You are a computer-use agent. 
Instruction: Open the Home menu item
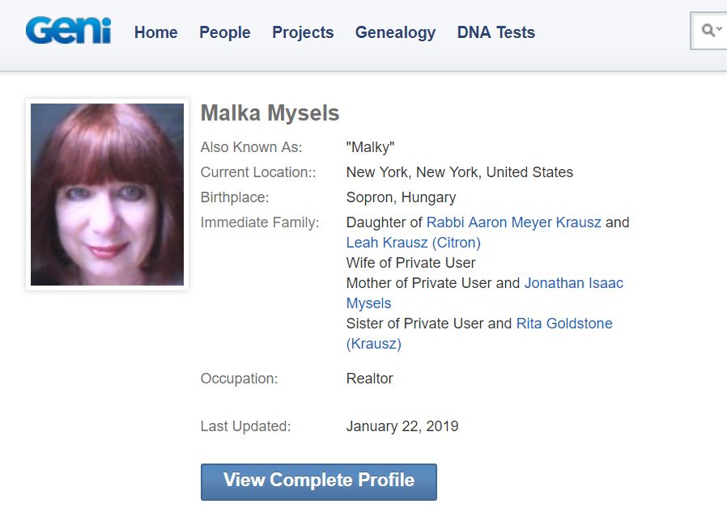(x=155, y=32)
